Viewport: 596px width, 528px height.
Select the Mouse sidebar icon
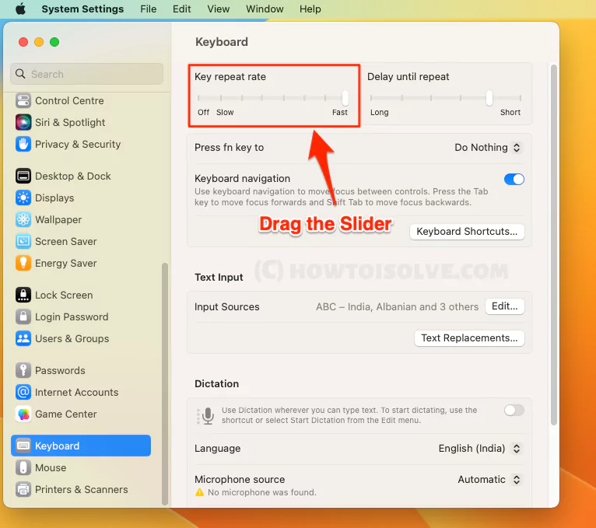pos(23,467)
